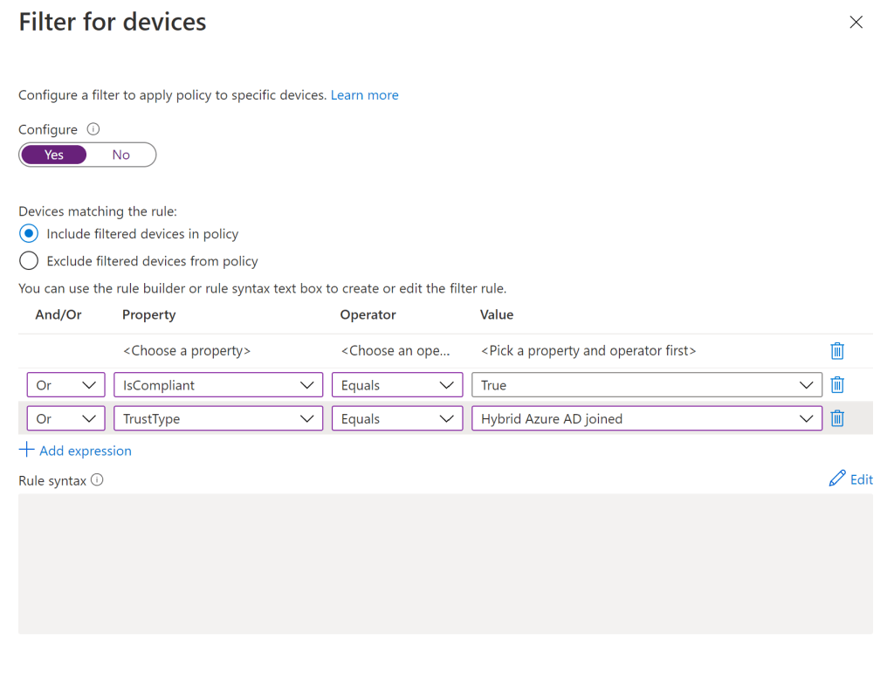Viewport: 894px width, 696px height.
Task: Select Include filtered devices in policy
Action: point(29,234)
